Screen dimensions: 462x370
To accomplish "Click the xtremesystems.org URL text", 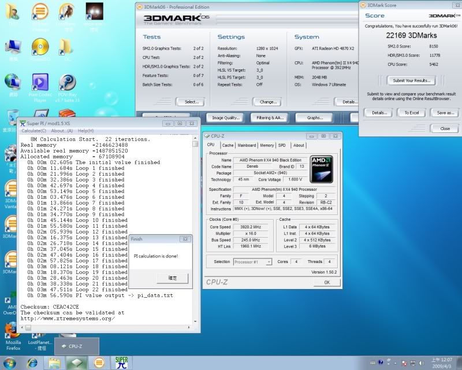I will click(68, 319).
